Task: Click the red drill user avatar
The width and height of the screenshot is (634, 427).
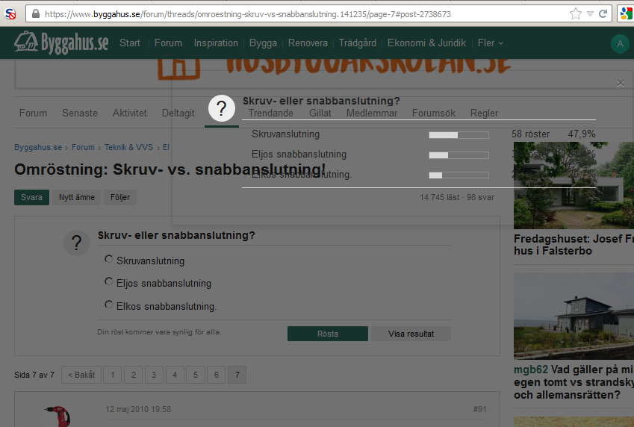Action: 56,416
